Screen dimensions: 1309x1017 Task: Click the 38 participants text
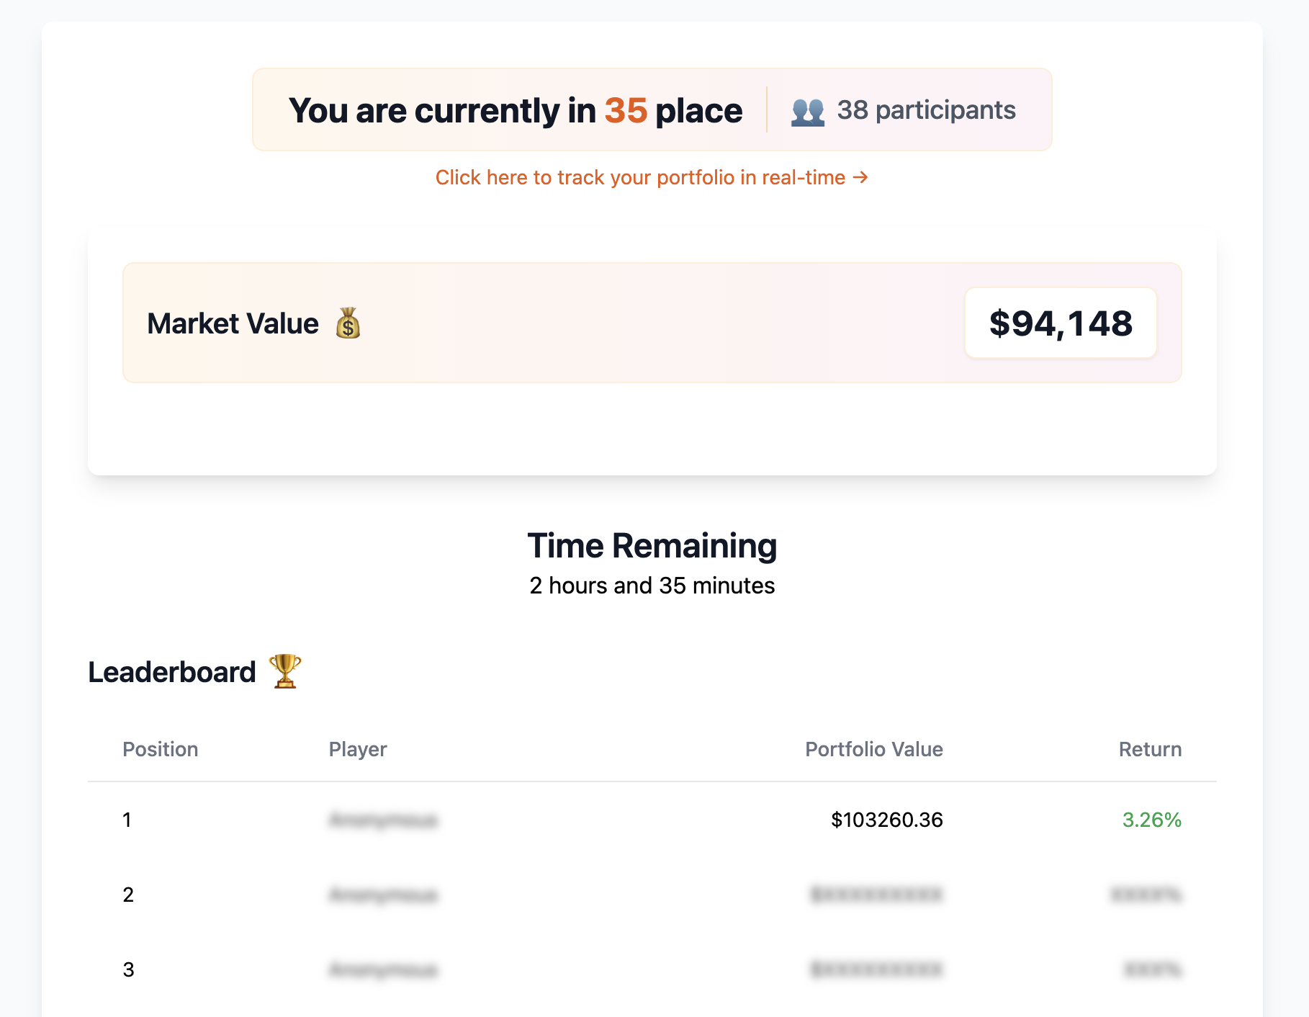(x=926, y=110)
